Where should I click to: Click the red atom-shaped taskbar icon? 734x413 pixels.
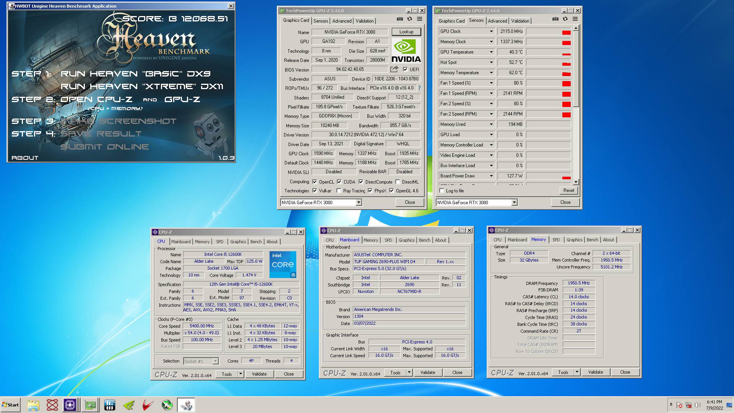52,405
